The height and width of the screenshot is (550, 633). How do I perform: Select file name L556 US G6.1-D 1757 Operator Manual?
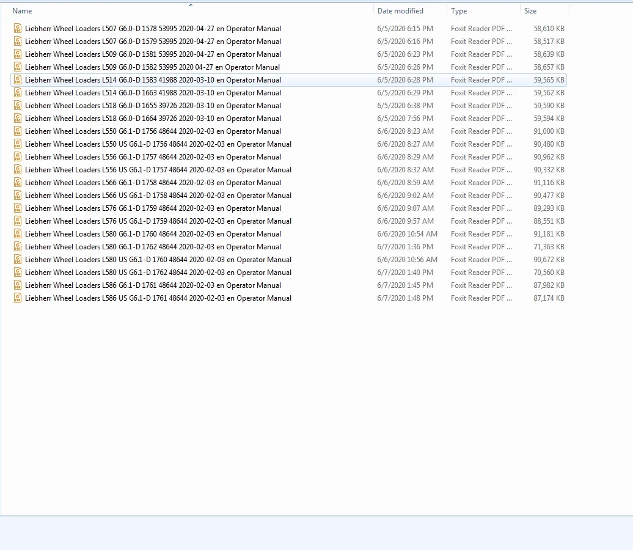tap(158, 170)
